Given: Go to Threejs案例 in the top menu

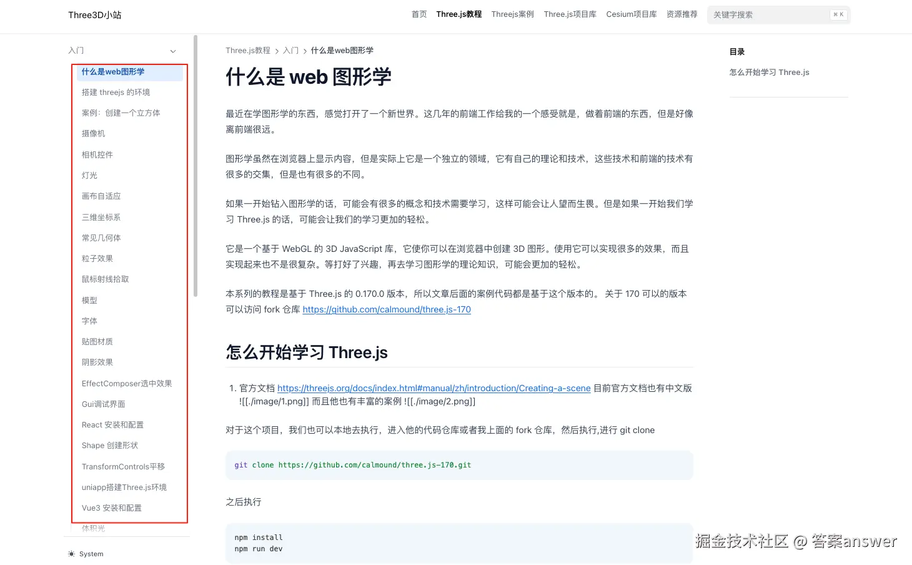Looking at the screenshot, I should (x=513, y=14).
